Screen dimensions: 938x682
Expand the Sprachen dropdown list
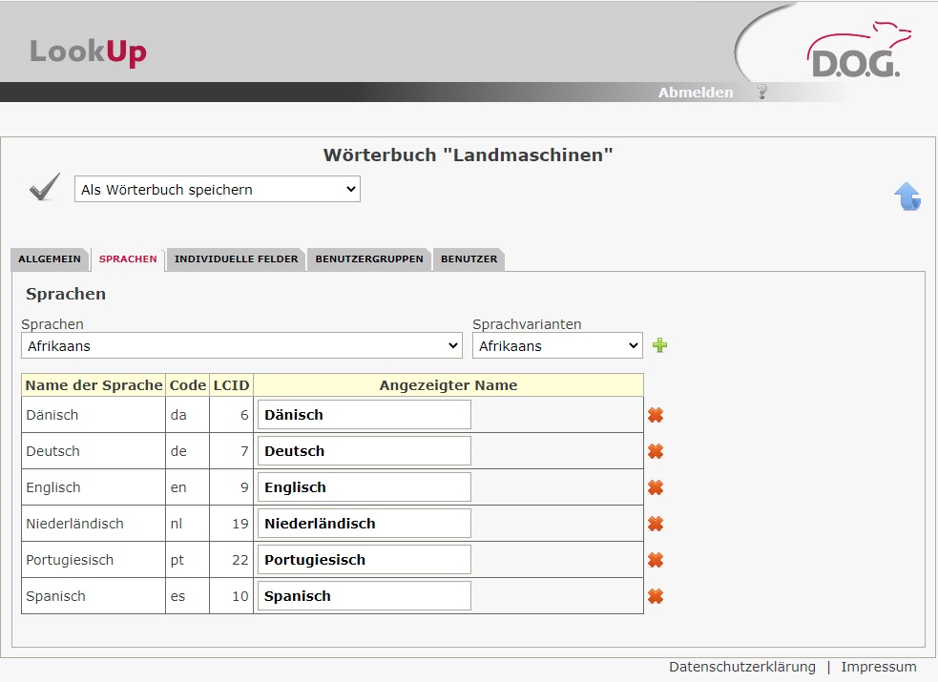pos(241,346)
